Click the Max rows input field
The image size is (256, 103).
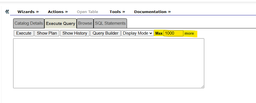point(173,33)
